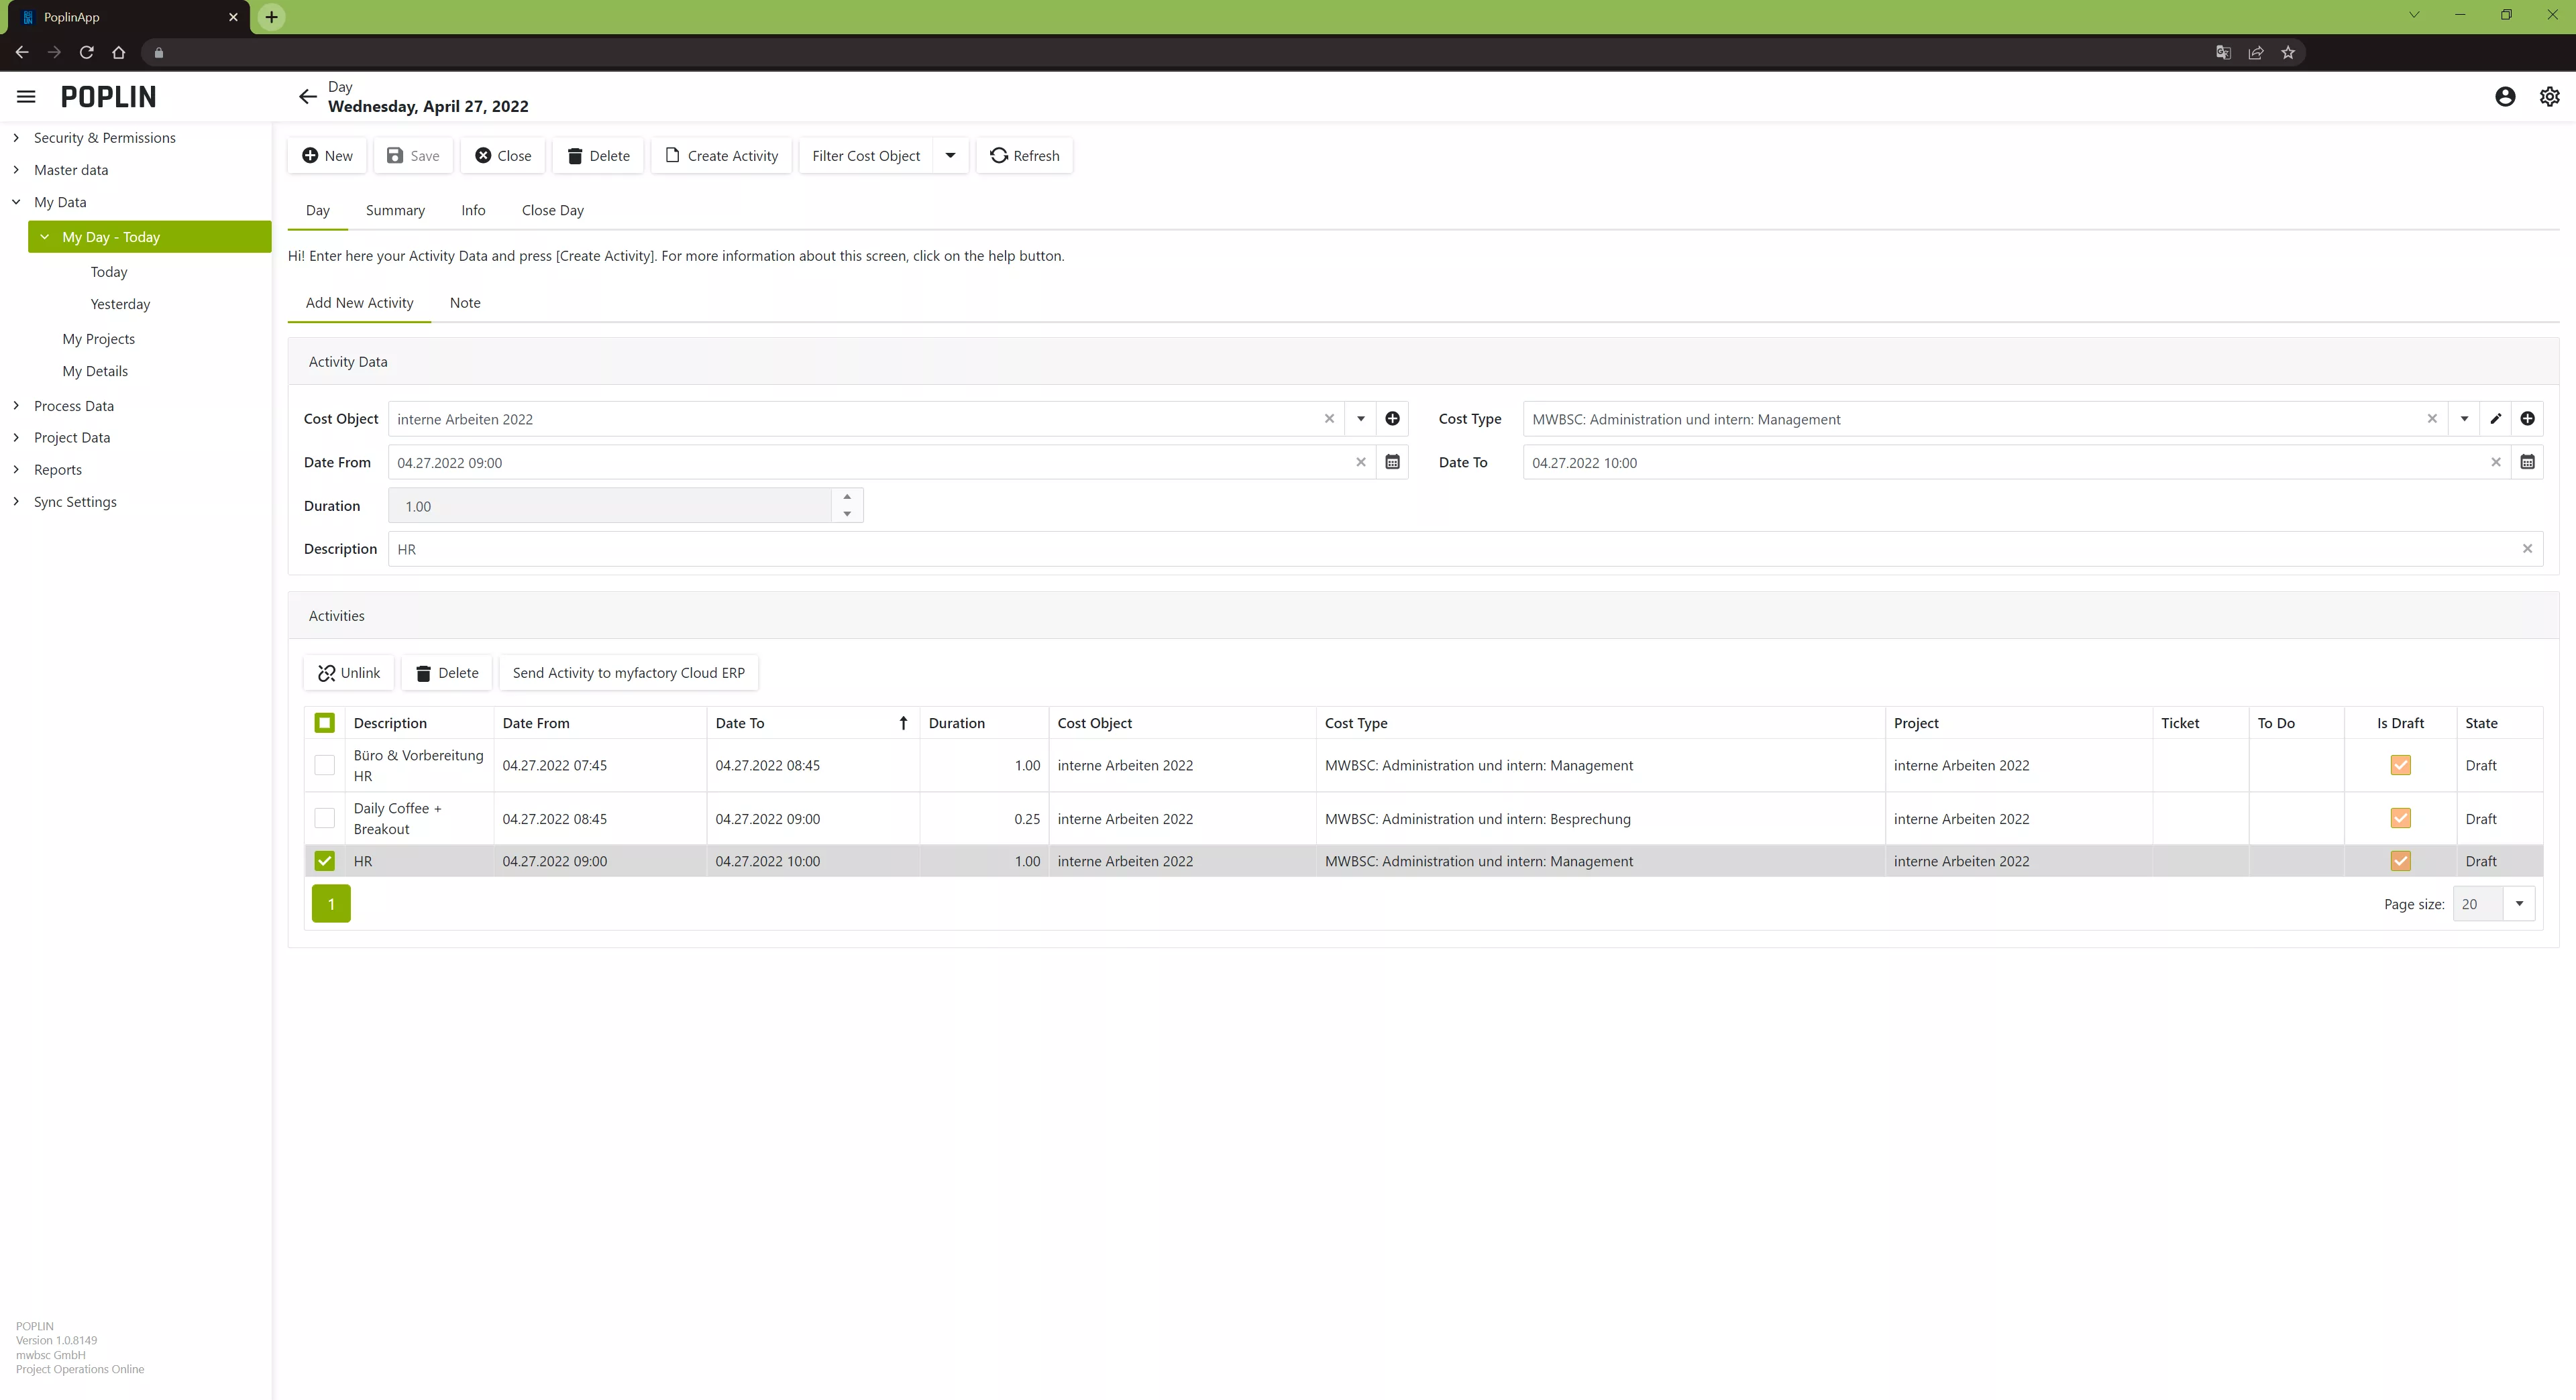2576x1400 pixels.
Task: Click the Create Activity button
Action: click(721, 156)
